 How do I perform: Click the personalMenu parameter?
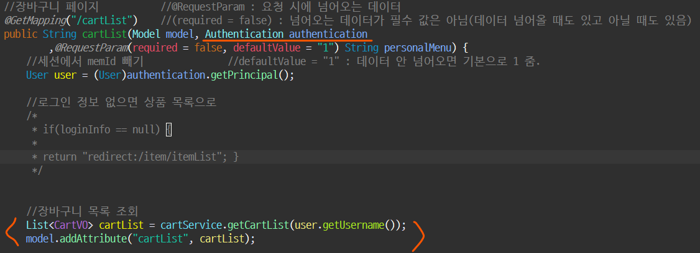pos(417,48)
